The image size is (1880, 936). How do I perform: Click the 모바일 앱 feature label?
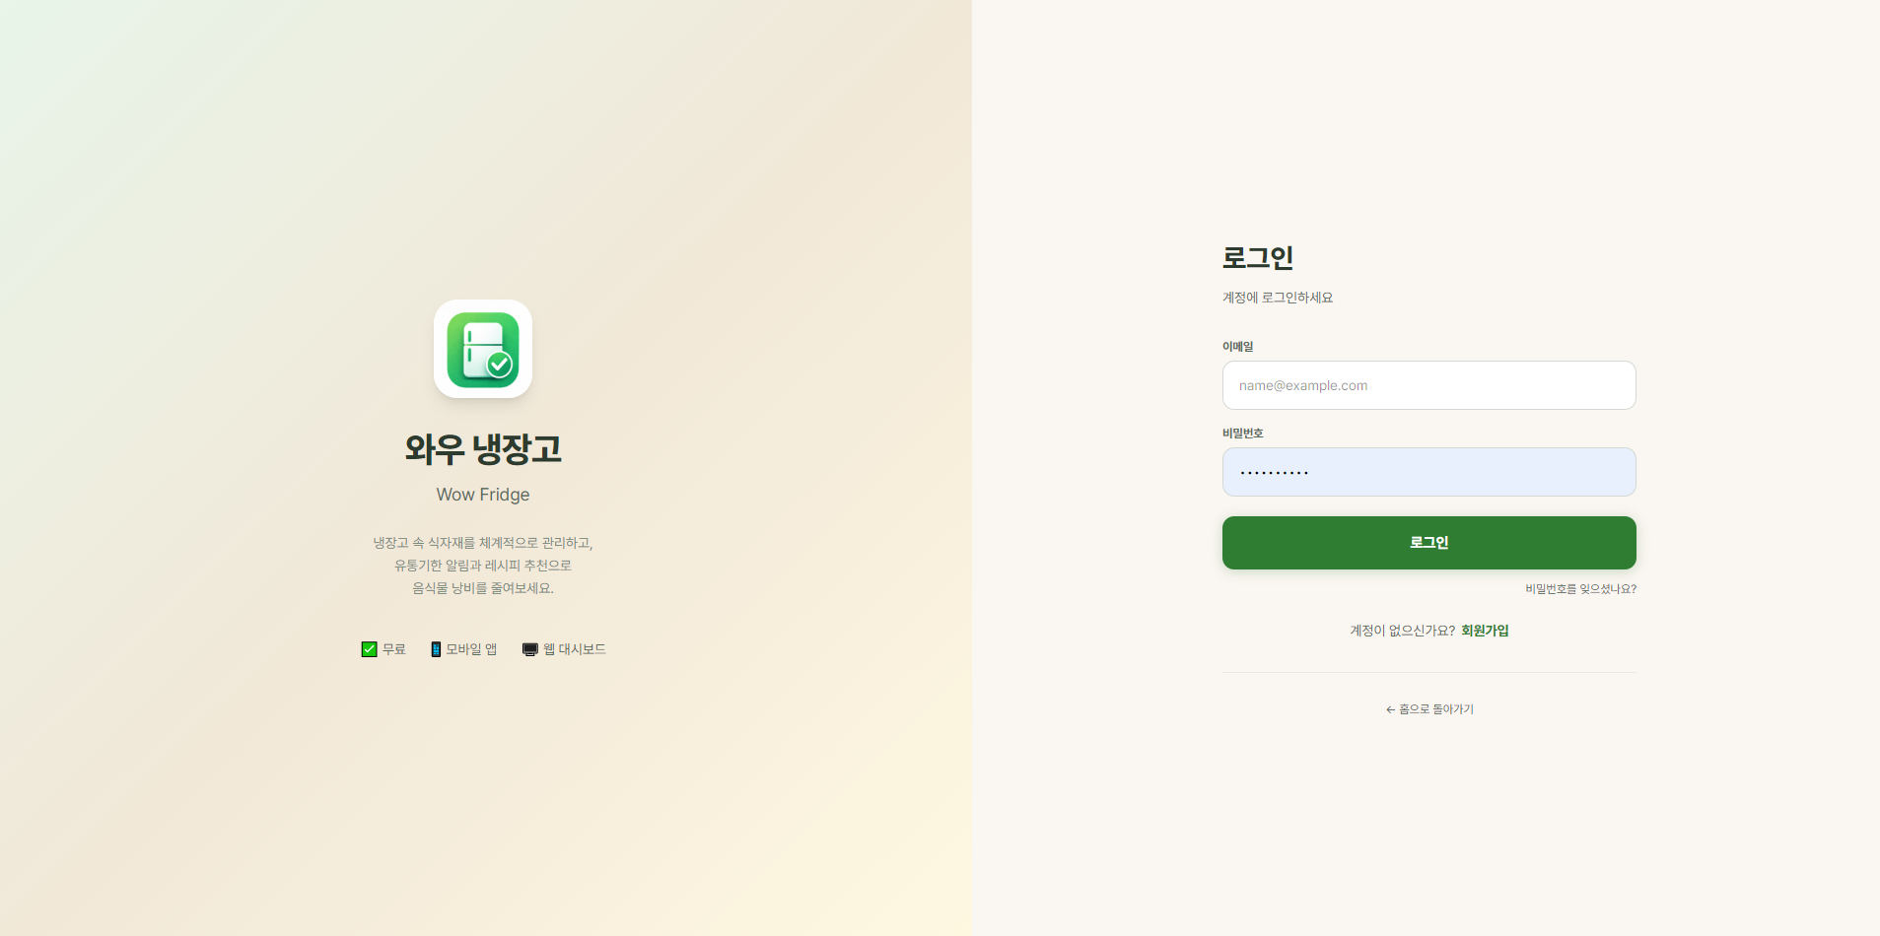(x=471, y=649)
